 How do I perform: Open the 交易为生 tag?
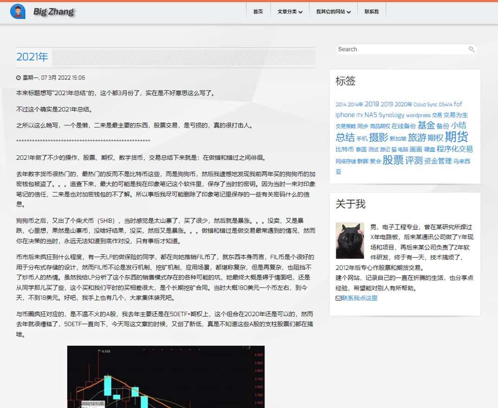point(455,115)
